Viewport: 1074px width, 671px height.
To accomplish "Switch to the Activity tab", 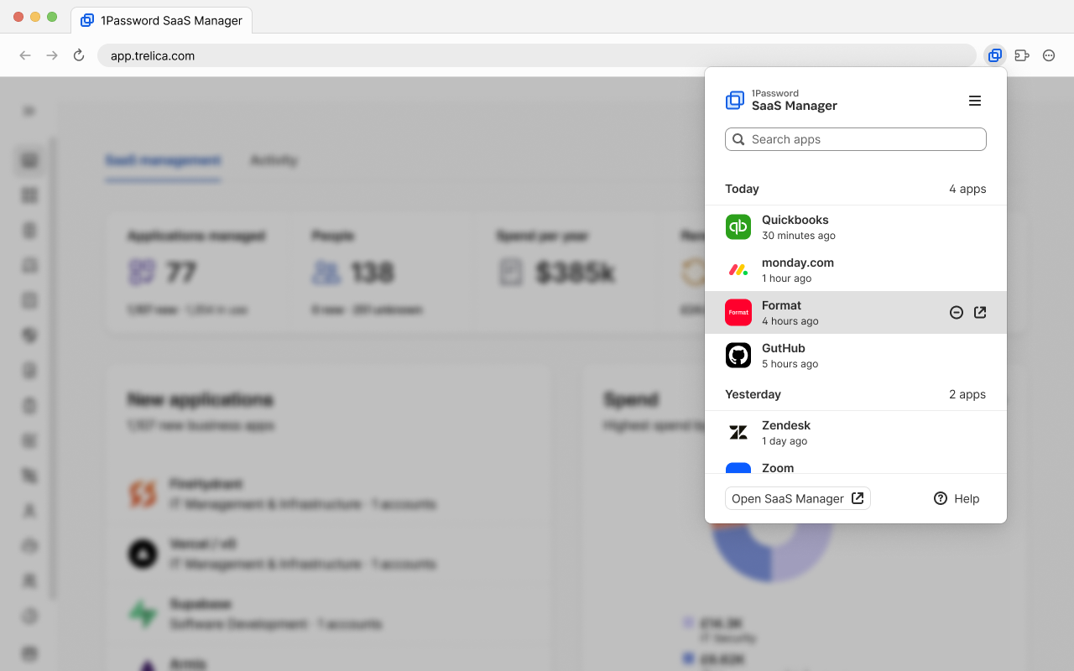I will (x=274, y=160).
